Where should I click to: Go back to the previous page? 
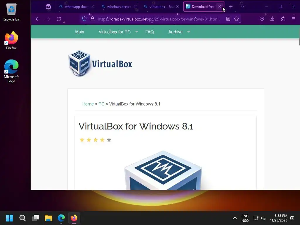coord(38,19)
